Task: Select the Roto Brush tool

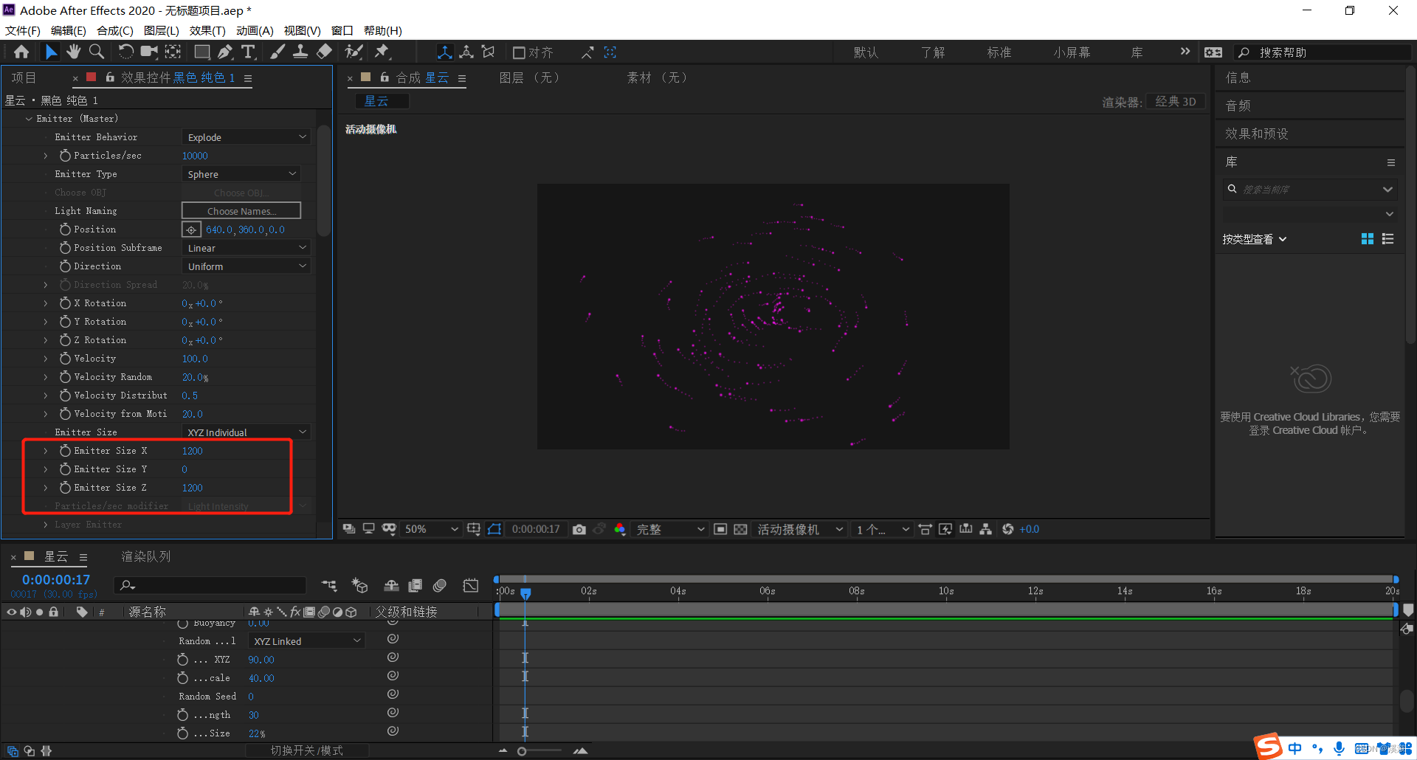Action: pos(354,52)
